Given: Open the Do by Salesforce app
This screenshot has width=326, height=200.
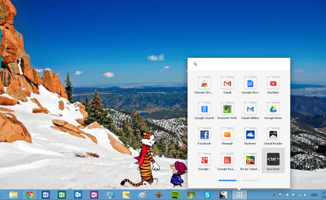Looking at the screenshot, I should [x=250, y=162].
